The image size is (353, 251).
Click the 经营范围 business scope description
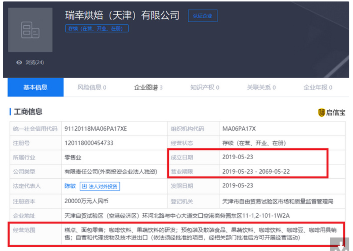[201, 234]
